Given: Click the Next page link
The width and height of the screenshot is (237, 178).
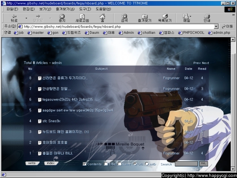Looking at the screenshot, I should 206,63.
